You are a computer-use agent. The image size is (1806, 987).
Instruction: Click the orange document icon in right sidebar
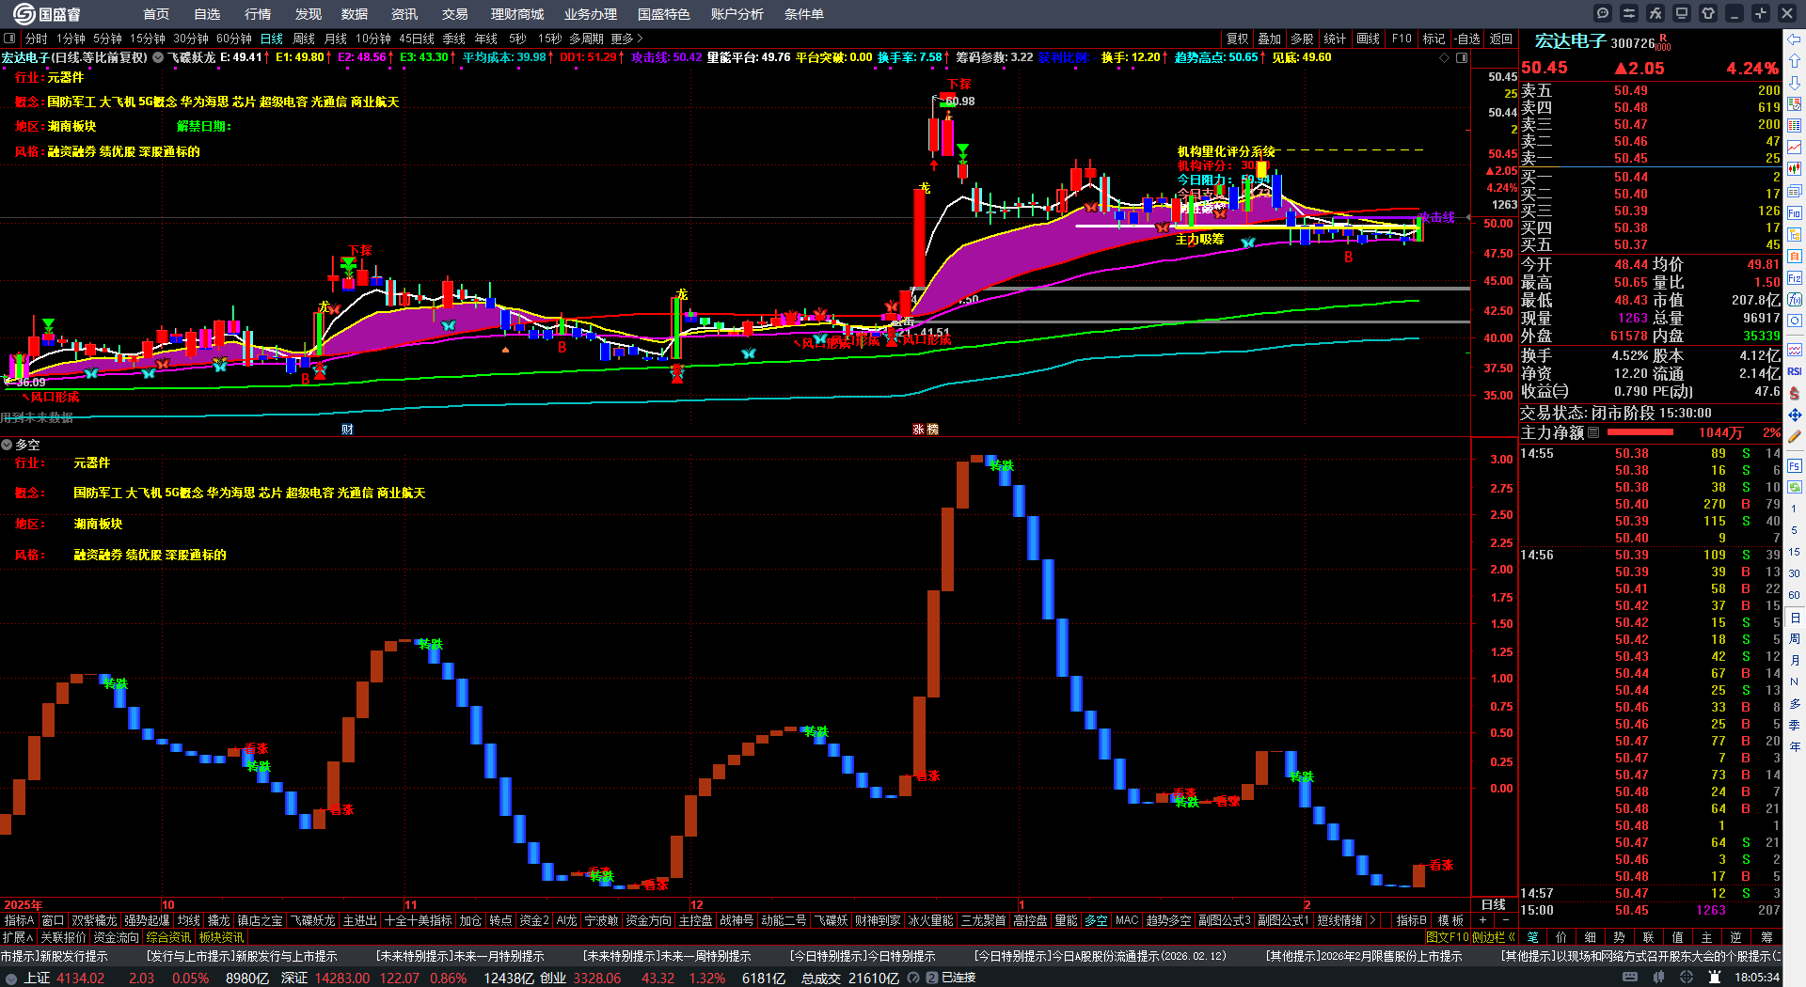(x=1795, y=256)
